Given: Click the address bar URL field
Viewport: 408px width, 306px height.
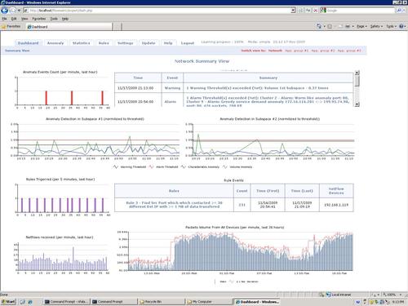Looking at the screenshot, I should 157,11.
